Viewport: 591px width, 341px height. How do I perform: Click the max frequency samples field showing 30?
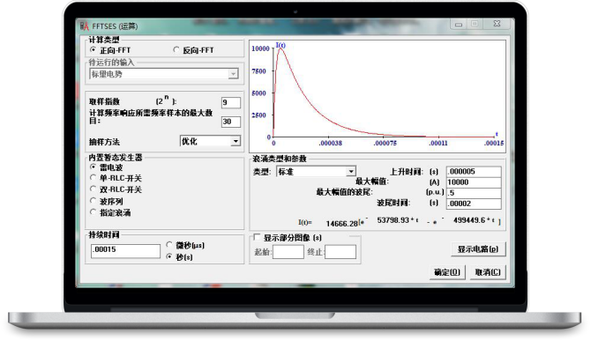coord(231,122)
